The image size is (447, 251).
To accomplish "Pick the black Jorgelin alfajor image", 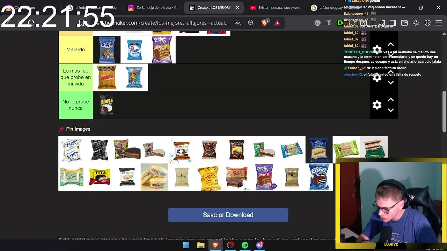I will (100, 150).
